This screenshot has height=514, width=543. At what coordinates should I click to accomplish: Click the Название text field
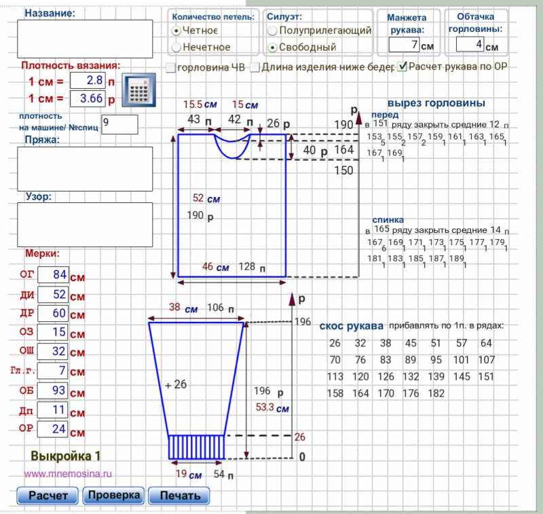click(85, 39)
